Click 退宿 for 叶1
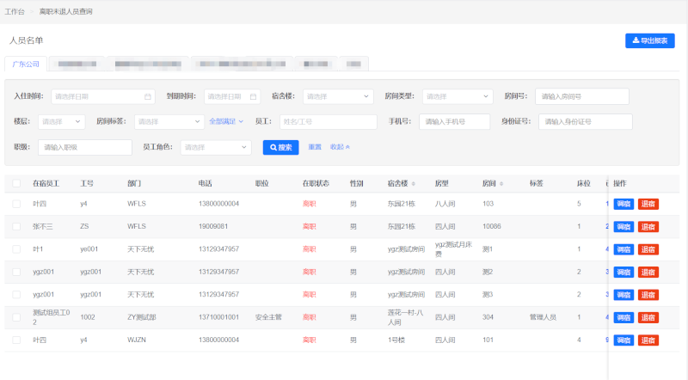The image size is (688, 380). pyautogui.click(x=648, y=249)
